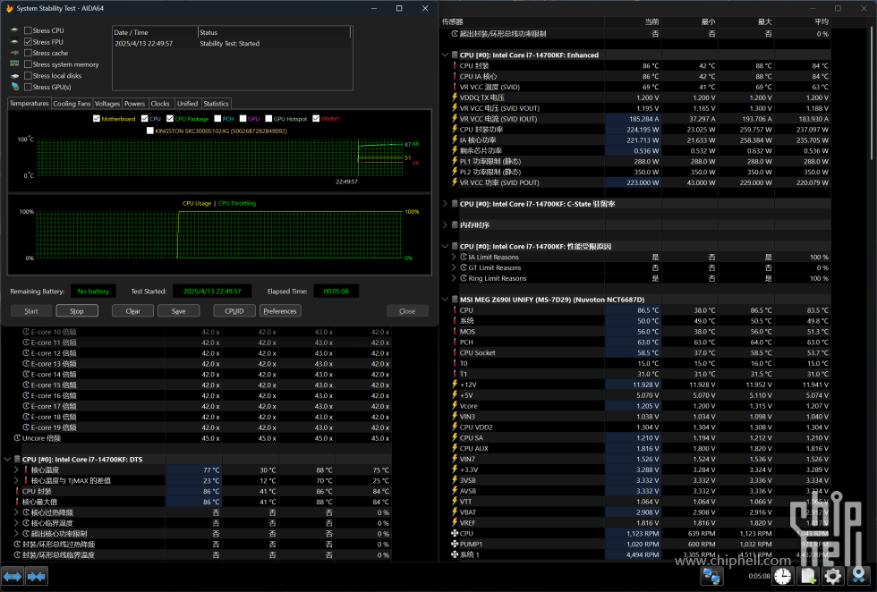Screen dimensions: 877x592
Task: Click the clock icon of Uncore 倍频 row
Action: click(17, 438)
